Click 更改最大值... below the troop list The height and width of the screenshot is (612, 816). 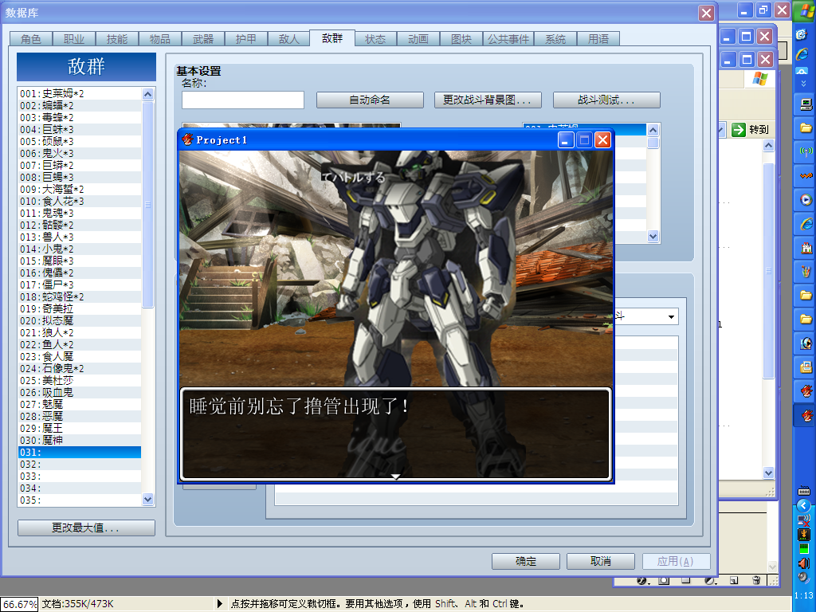[86, 528]
